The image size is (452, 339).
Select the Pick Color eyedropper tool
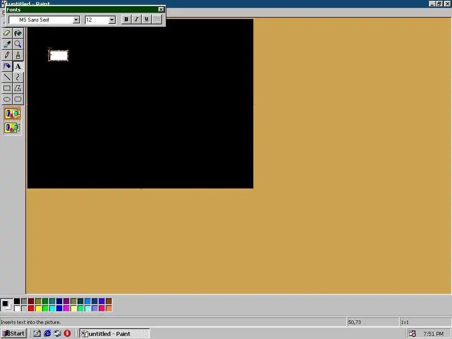[7, 44]
